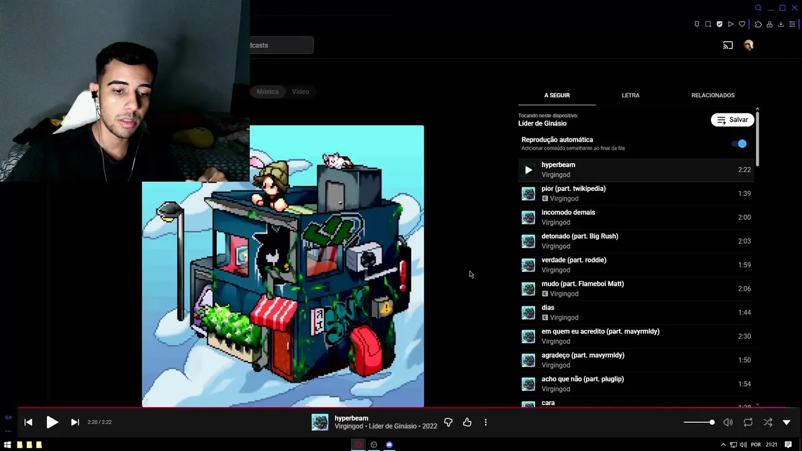Play the paused track hyperbeam
The width and height of the screenshot is (802, 451).
coord(52,422)
